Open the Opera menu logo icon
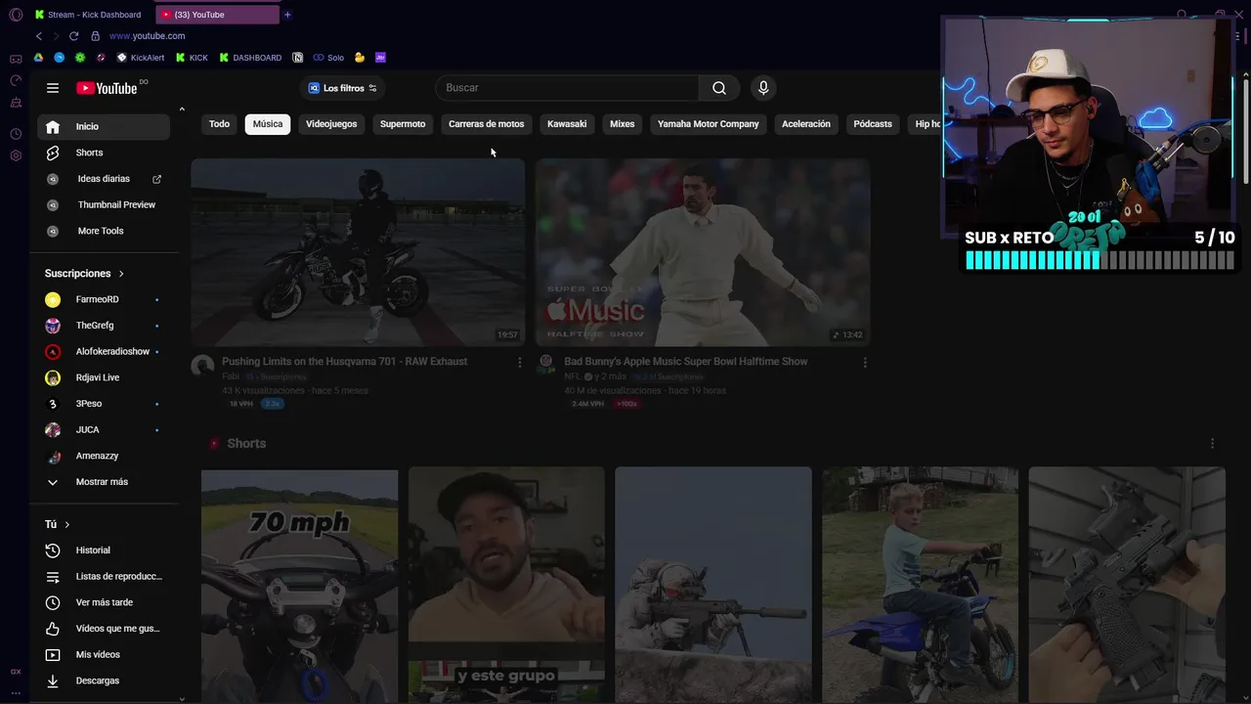1251x704 pixels. click(x=16, y=15)
